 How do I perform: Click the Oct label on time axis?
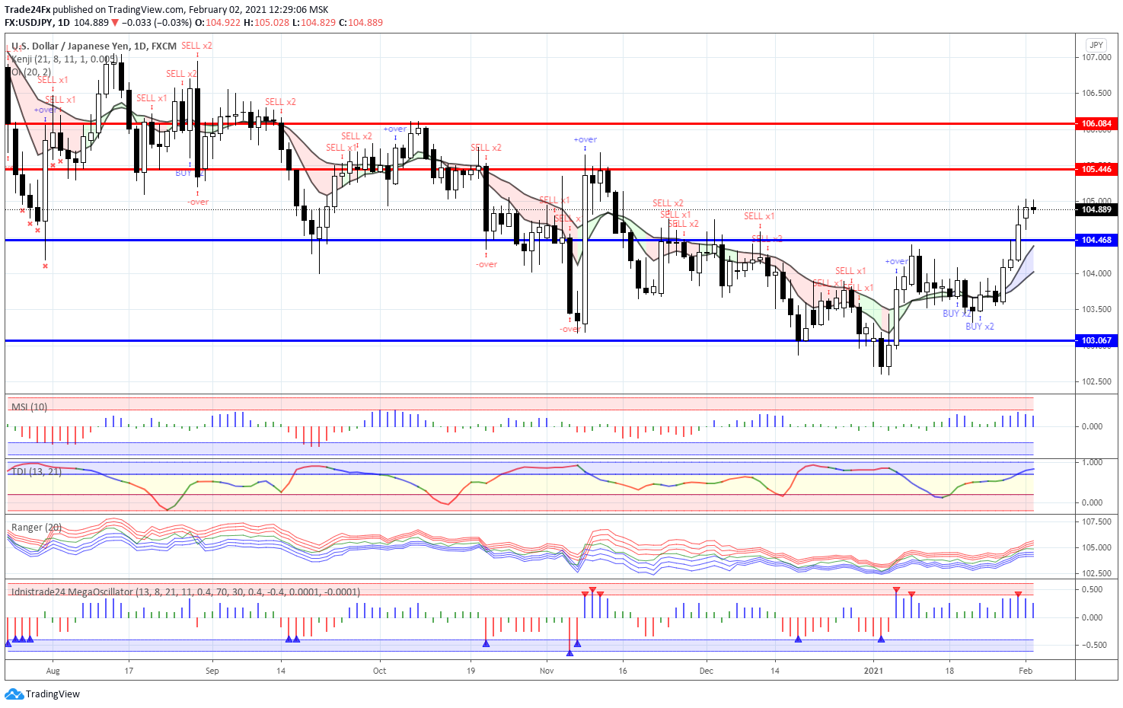[x=379, y=671]
